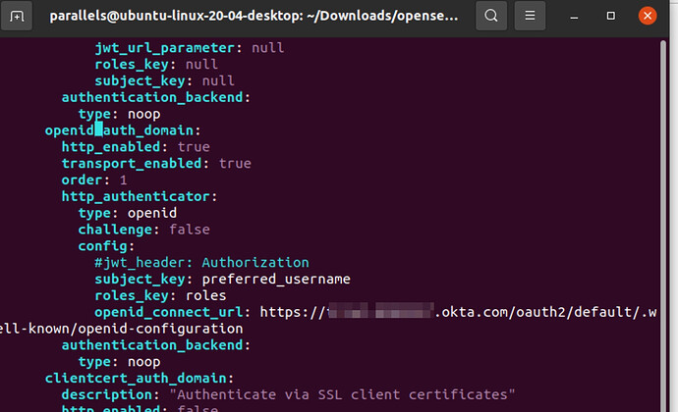
Task: Open the terminal hamburger menu
Action: (x=530, y=16)
